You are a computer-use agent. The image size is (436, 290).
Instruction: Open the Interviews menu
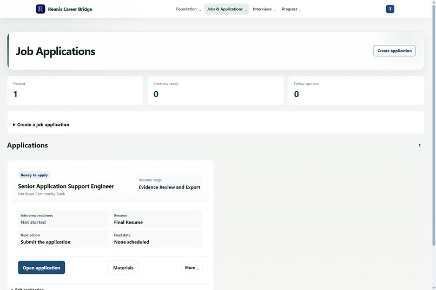(264, 9)
